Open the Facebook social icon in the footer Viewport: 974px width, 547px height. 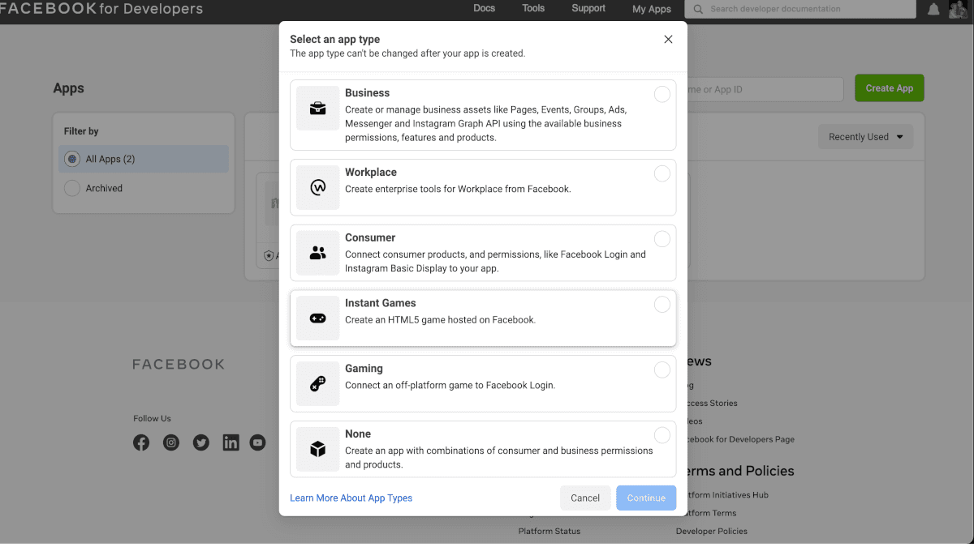pos(141,442)
